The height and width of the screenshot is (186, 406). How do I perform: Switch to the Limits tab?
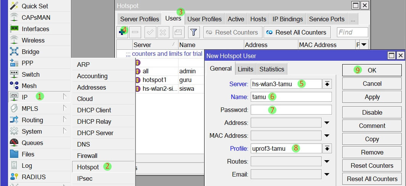pyautogui.click(x=245, y=69)
